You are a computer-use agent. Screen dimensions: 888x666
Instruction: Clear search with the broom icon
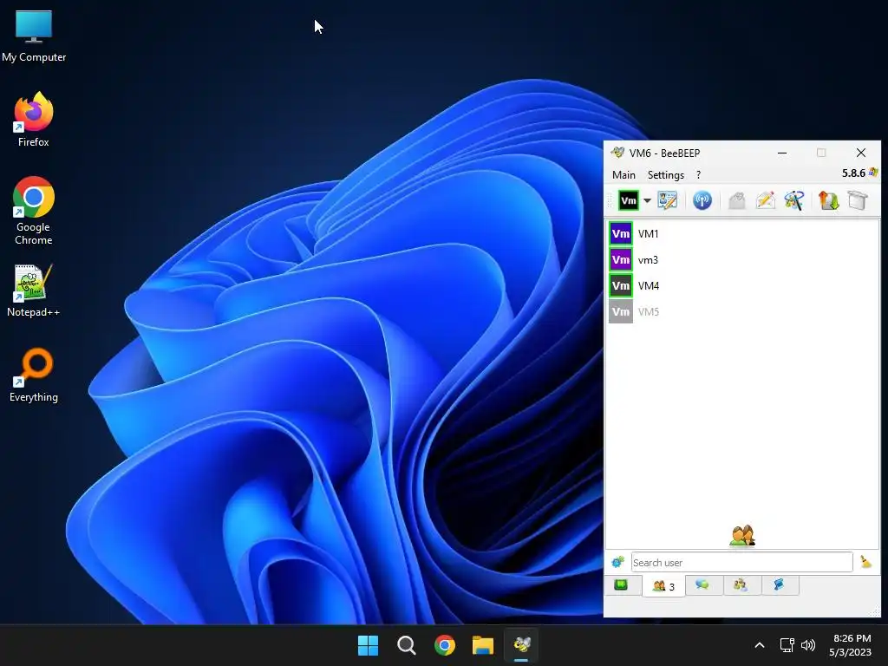(x=866, y=562)
